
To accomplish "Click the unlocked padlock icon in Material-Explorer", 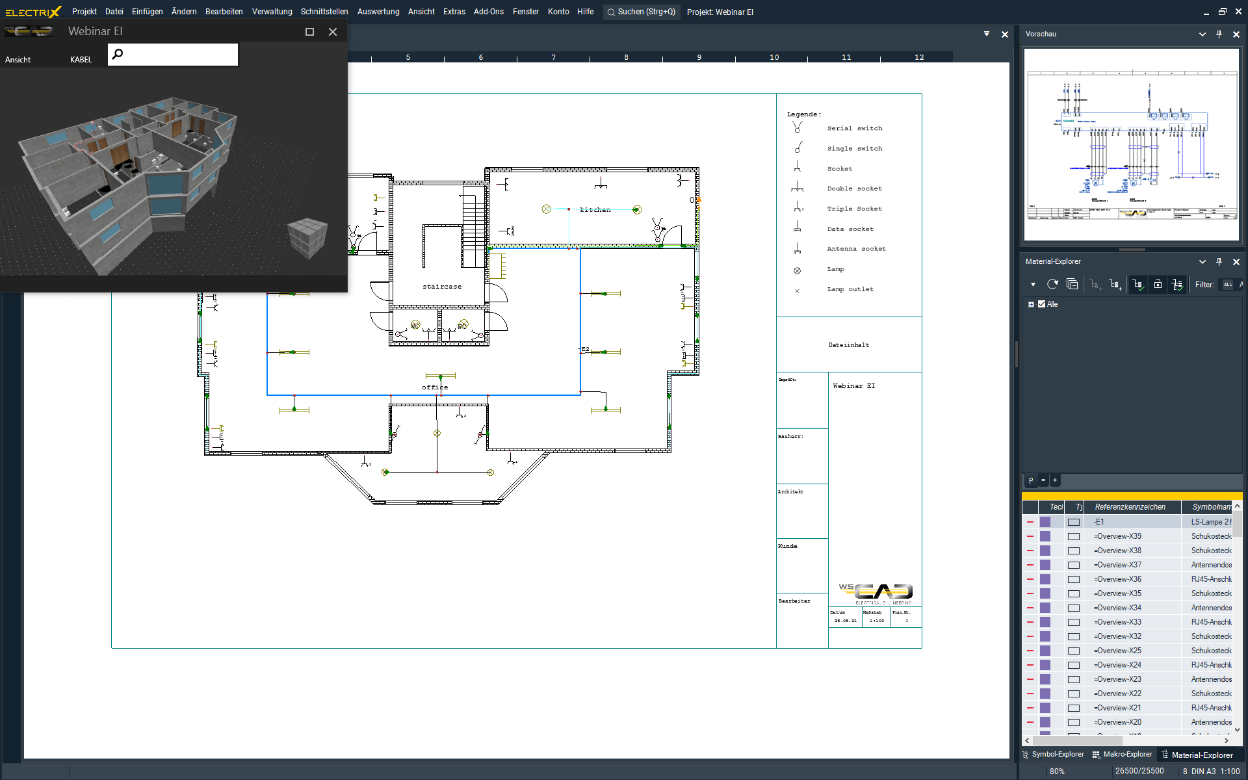I will tap(1158, 284).
